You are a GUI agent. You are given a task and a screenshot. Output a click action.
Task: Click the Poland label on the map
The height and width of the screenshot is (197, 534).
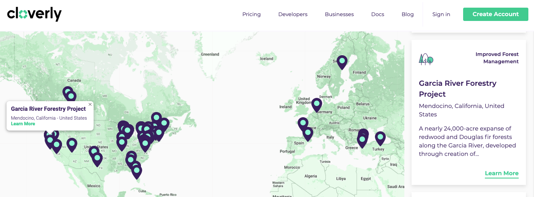pos(344,108)
